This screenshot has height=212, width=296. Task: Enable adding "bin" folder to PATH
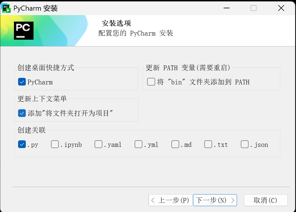[x=151, y=82]
